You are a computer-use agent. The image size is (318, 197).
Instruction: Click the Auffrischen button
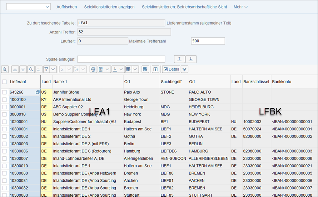[x=66, y=7]
